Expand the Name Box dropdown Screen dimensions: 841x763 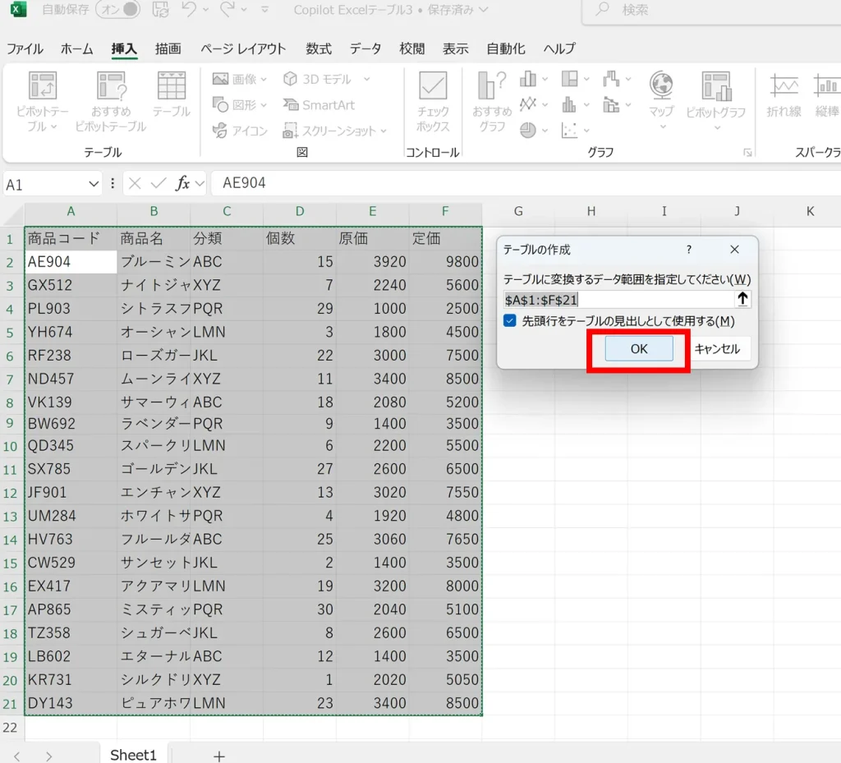(x=93, y=184)
